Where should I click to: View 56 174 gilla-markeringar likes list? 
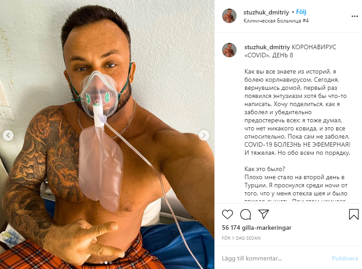pyautogui.click(x=256, y=227)
